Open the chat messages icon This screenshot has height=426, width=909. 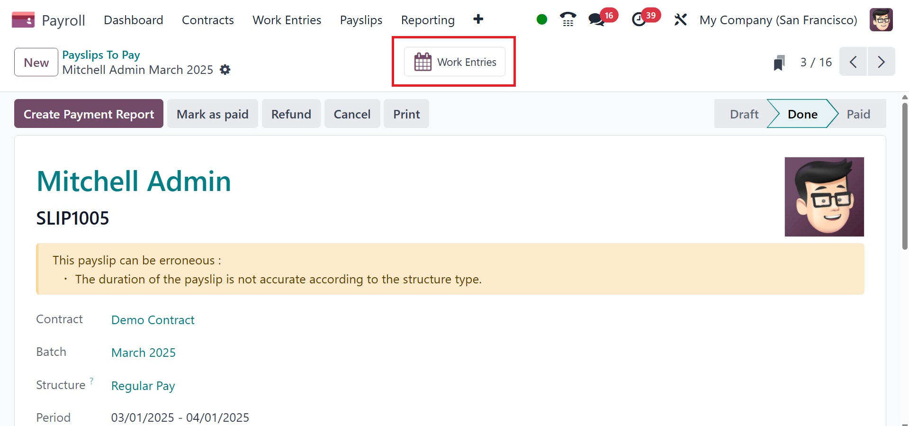(x=596, y=20)
